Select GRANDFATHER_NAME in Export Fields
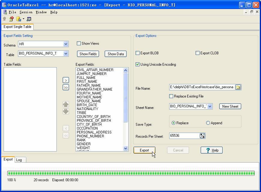This screenshot has width=261, height=192. click(94, 89)
